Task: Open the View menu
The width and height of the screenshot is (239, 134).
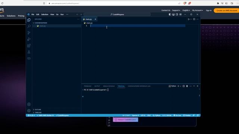Action: point(52,15)
